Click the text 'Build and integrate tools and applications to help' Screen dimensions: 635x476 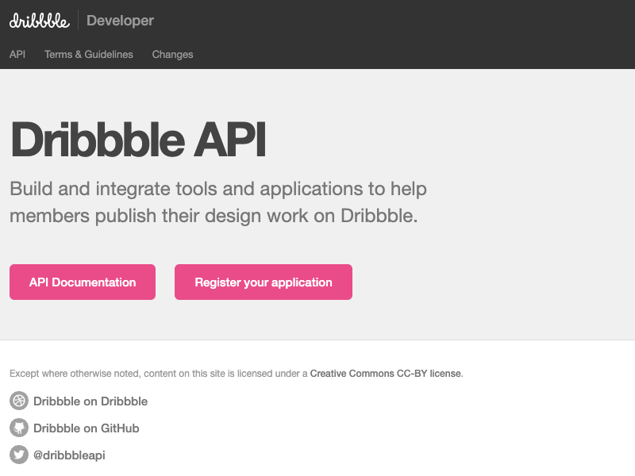click(218, 189)
